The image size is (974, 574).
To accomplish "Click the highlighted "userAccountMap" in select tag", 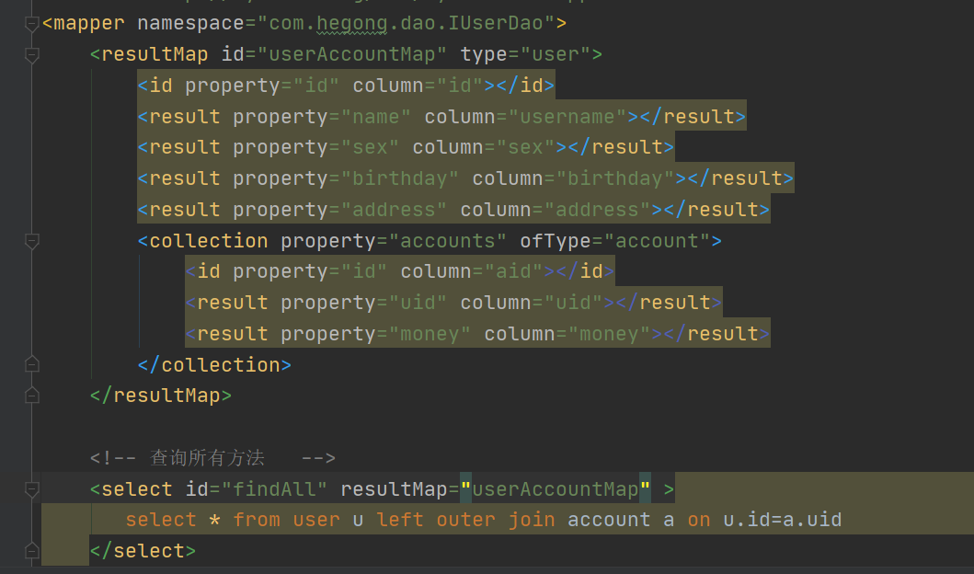I will pyautogui.click(x=556, y=489).
